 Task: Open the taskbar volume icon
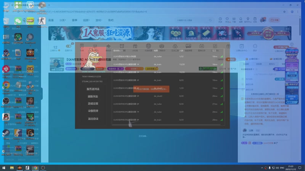(277, 168)
